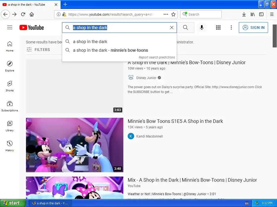Open page actions three-dot menu in address bar
The height and width of the screenshot is (207, 277).
166,14
